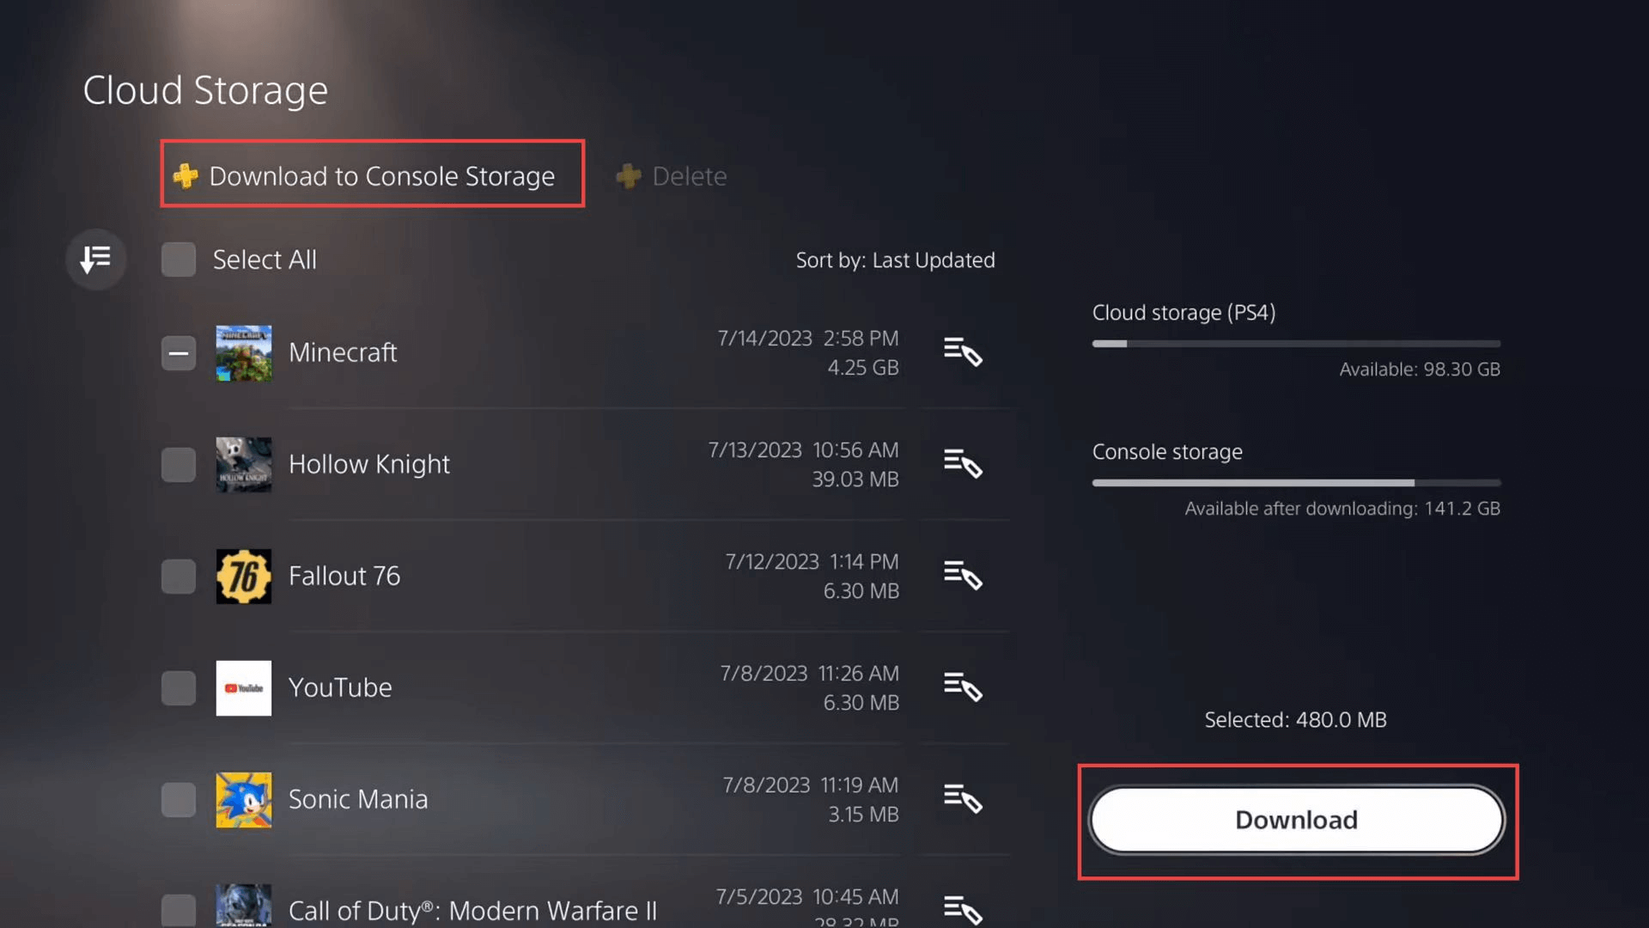Click the Console storage usage bar

coord(1296,483)
